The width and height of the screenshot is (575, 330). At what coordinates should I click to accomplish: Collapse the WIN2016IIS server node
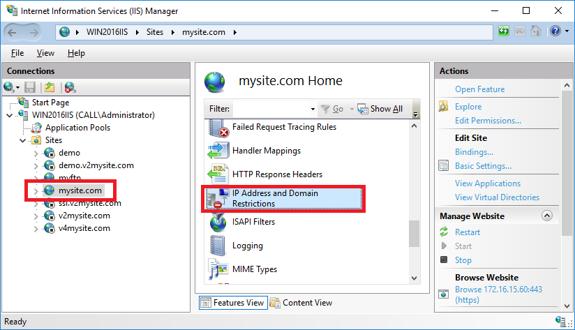pos(10,116)
